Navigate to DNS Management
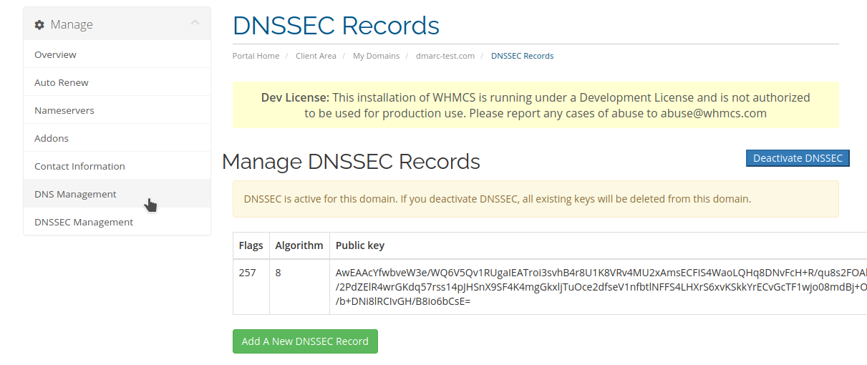867x365 pixels. (75, 195)
